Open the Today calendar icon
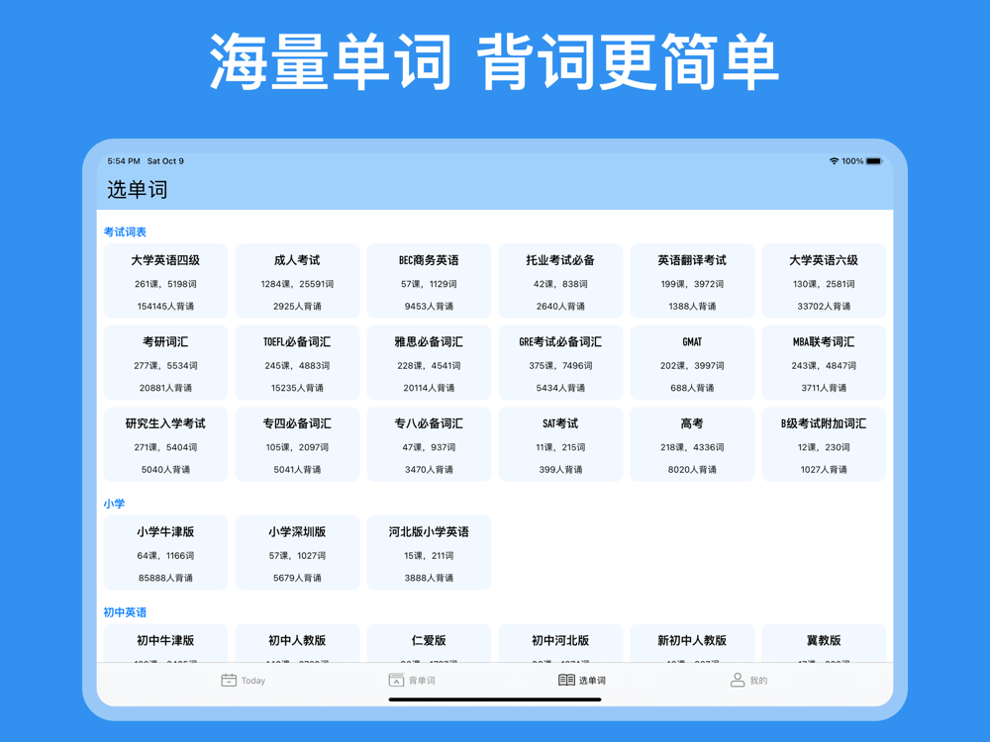Screen dimensions: 990x742 pyautogui.click(x=229, y=680)
